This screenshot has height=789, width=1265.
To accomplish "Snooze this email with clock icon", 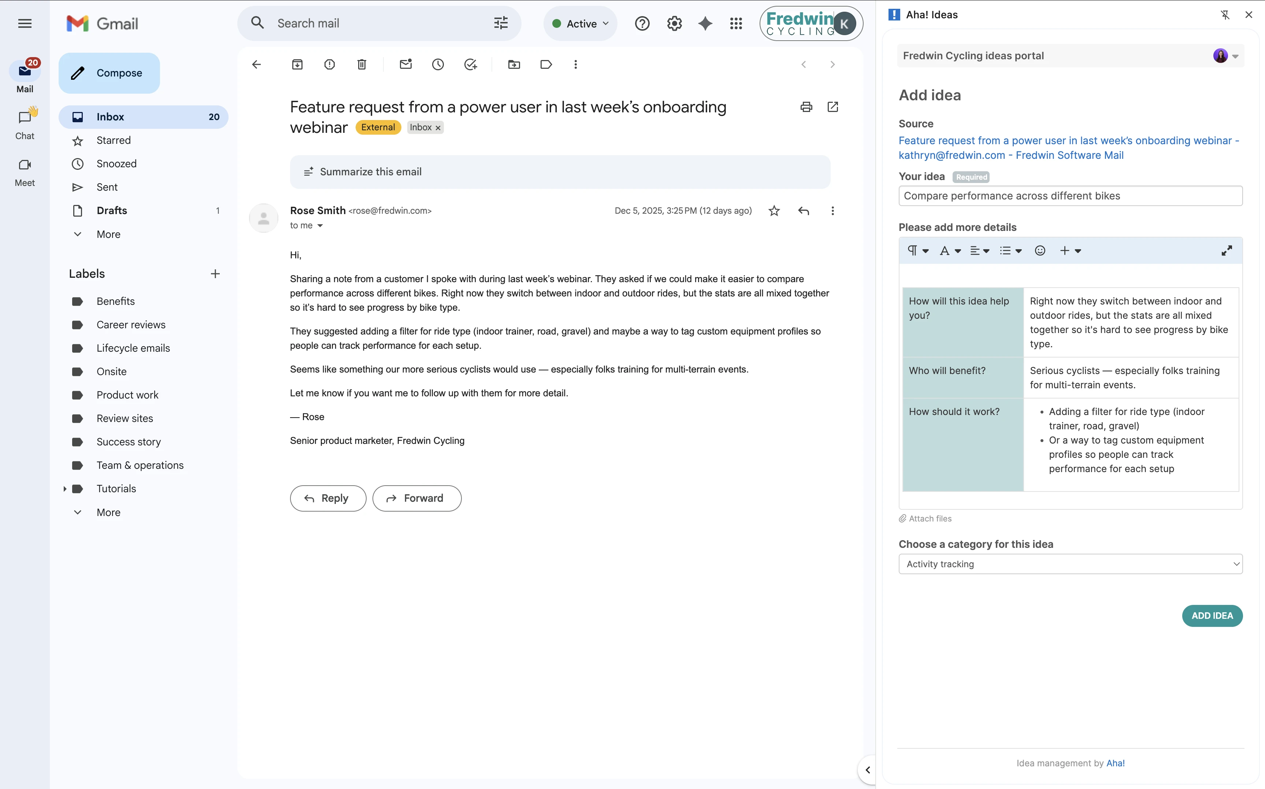I will 438,65.
